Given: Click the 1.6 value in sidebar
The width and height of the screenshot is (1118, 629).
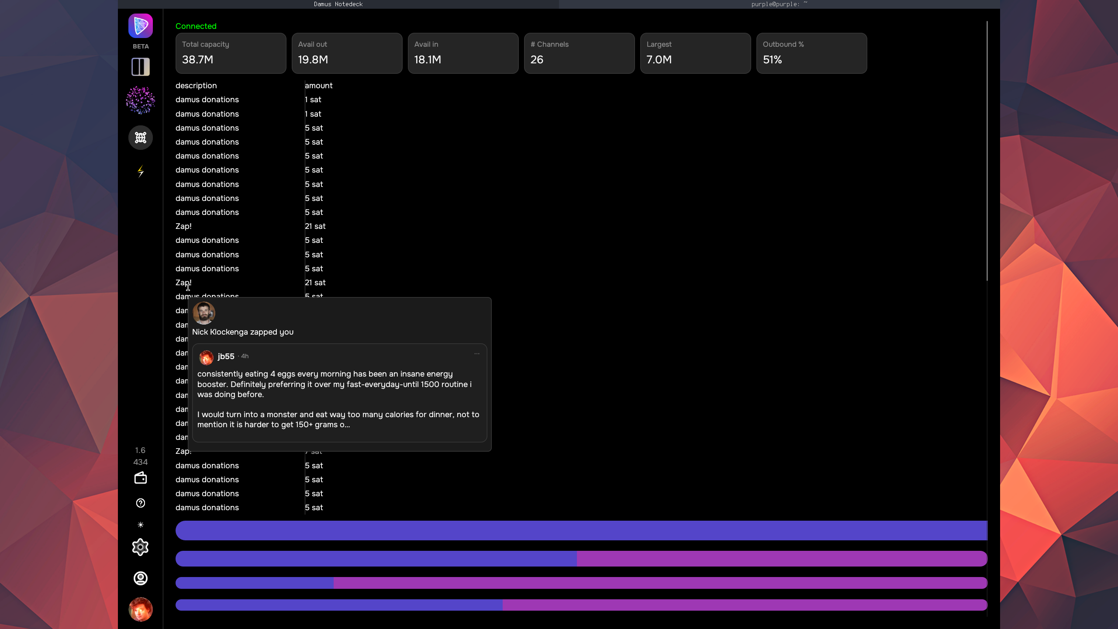Looking at the screenshot, I should tap(140, 450).
